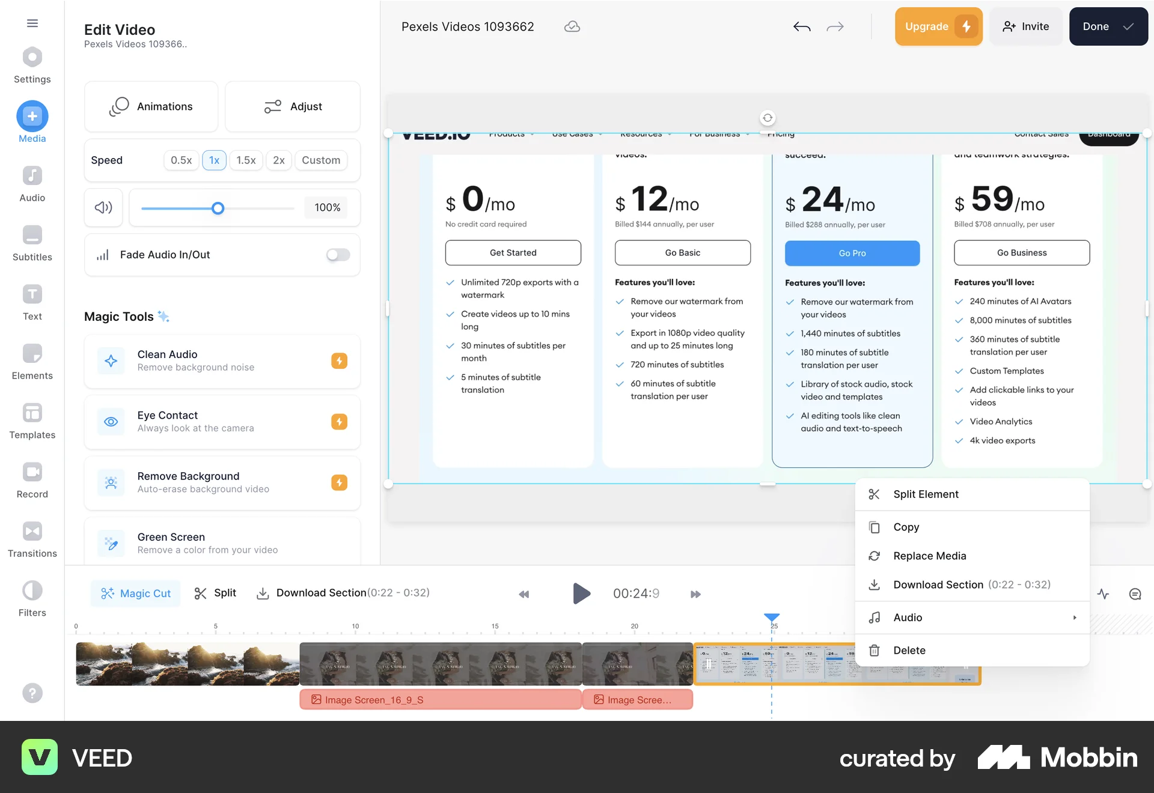Switch to the Adjust tab
Screen dimensions: 1154x793
pyautogui.click(x=293, y=106)
